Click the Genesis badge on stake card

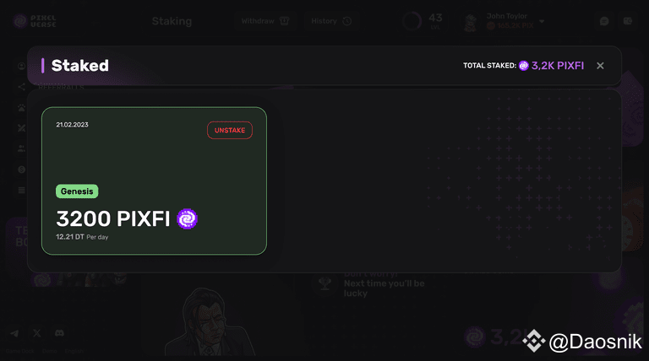pos(77,191)
